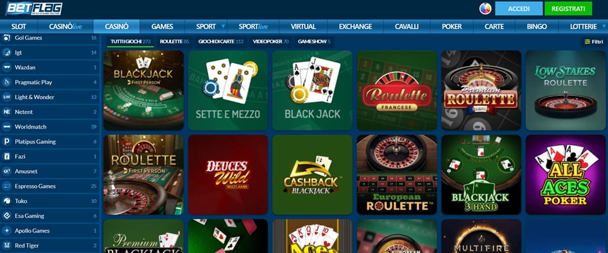The image size is (608, 253).
Task: Switch to the ROULETTE category tab
Action: (174, 41)
